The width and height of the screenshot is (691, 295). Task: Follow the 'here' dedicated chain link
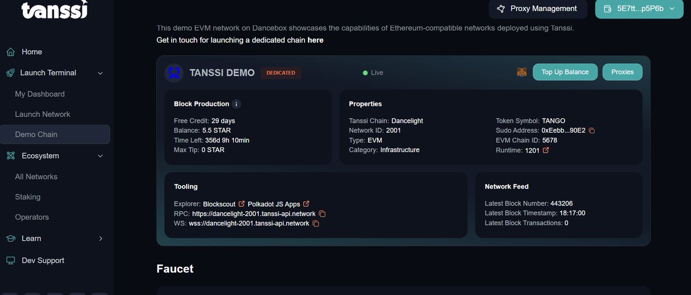click(x=316, y=40)
